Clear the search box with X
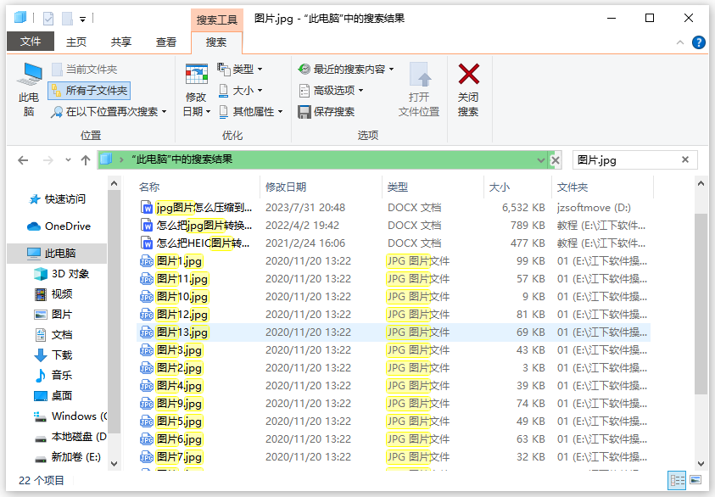This screenshot has width=715, height=497. point(685,159)
